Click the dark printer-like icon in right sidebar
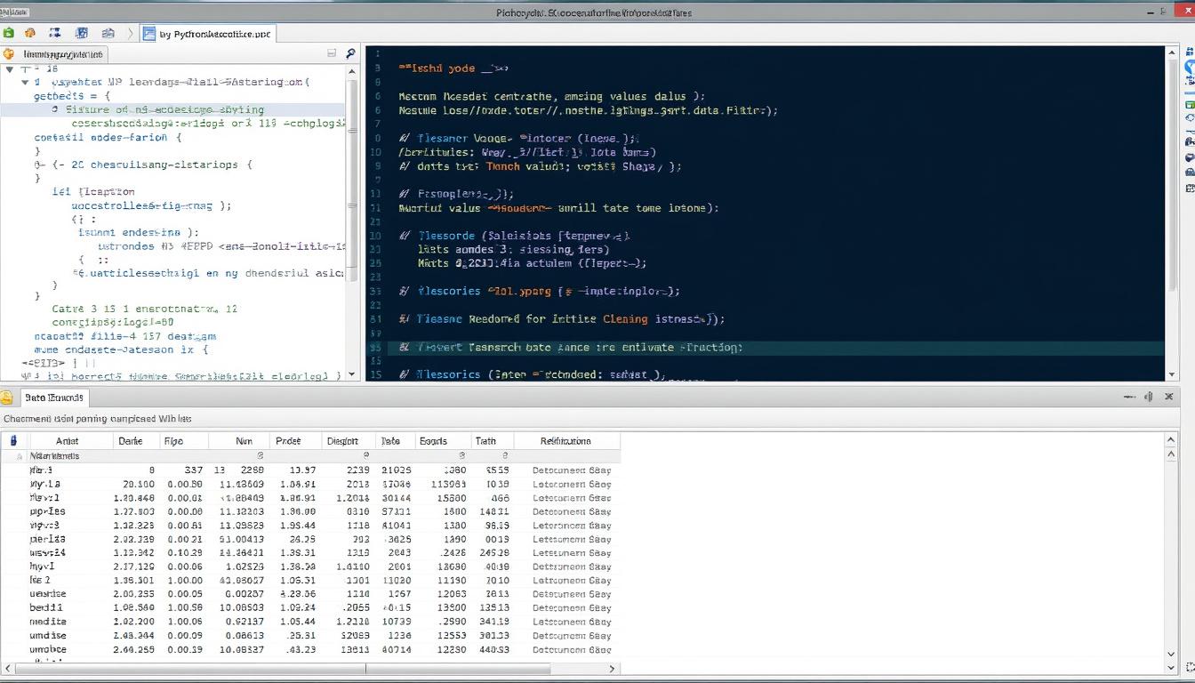This screenshot has width=1195, height=683. pyautogui.click(x=1190, y=141)
